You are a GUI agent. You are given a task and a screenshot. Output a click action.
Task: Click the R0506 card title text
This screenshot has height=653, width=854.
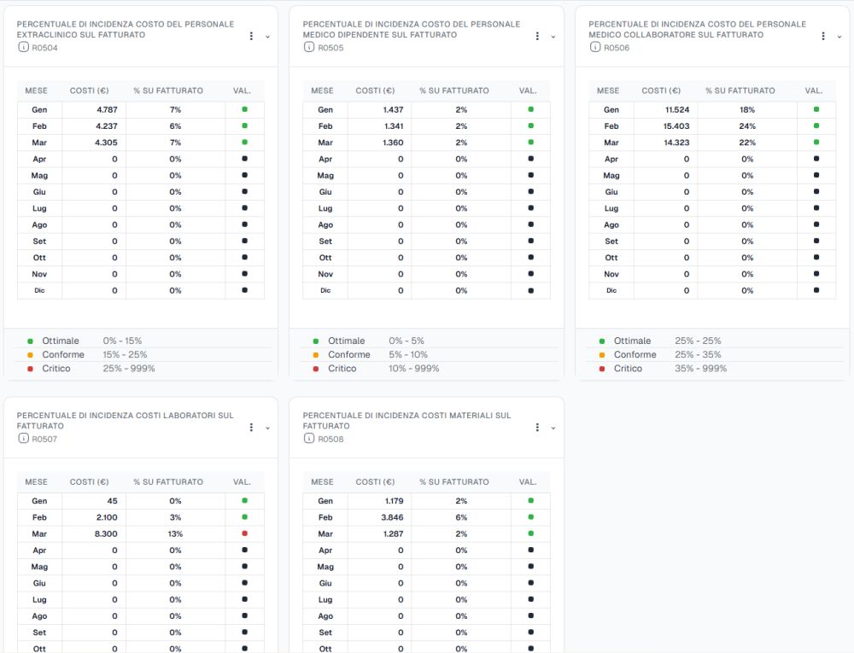[697, 29]
